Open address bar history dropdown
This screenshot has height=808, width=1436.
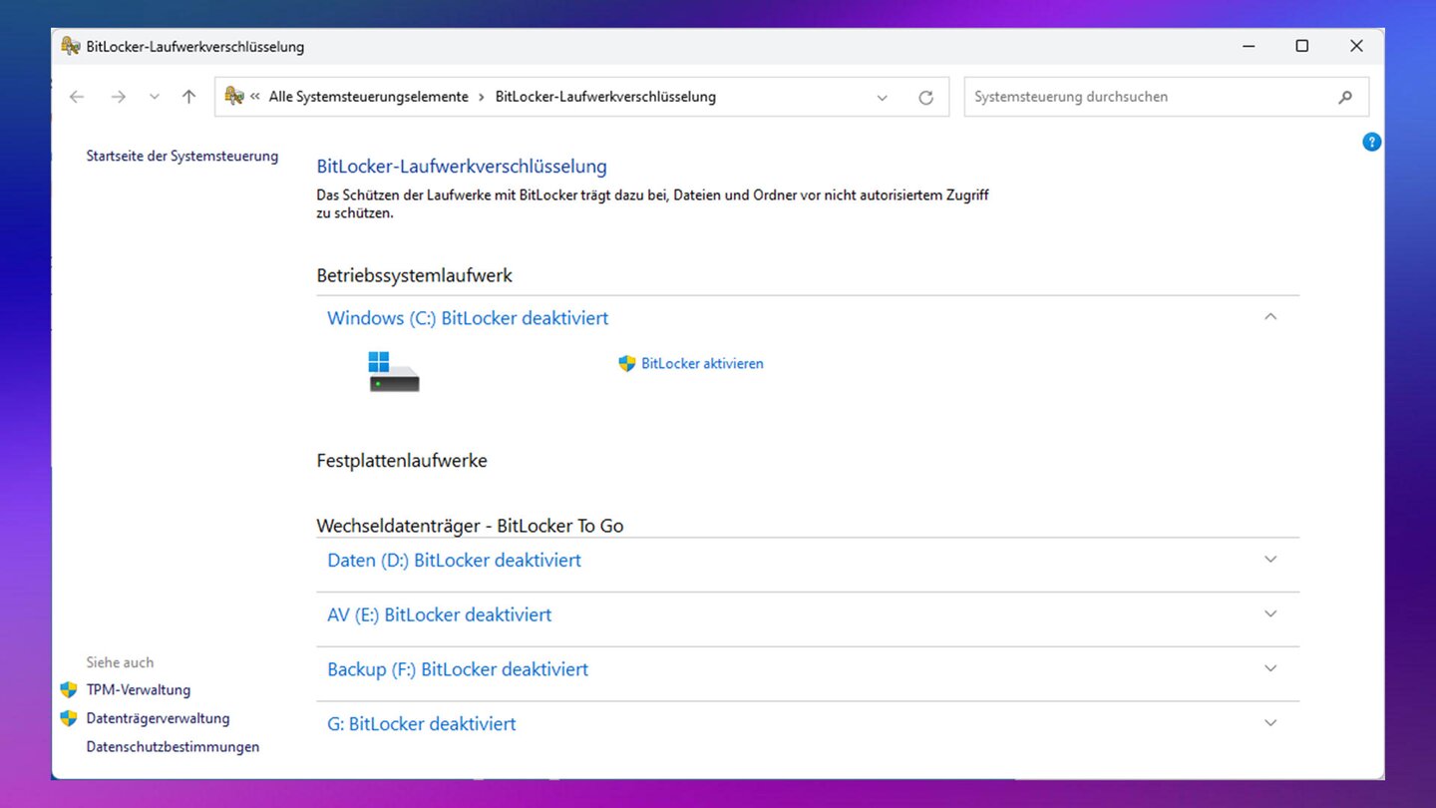pos(882,97)
